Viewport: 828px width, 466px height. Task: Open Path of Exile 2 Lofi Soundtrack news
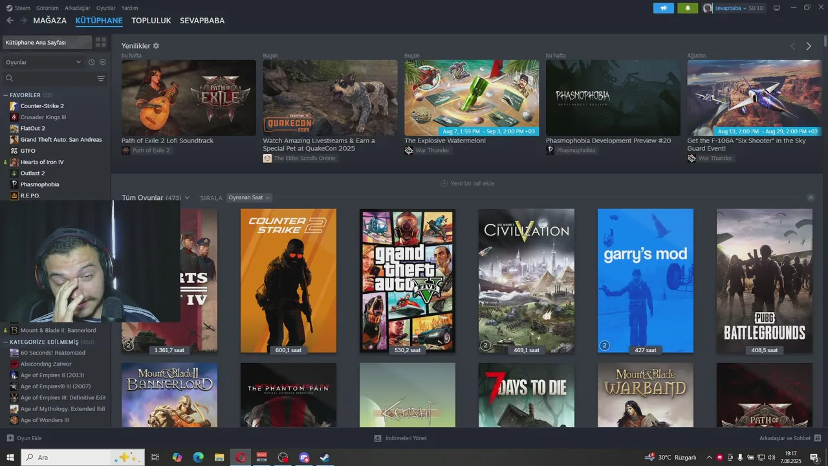pyautogui.click(x=189, y=98)
